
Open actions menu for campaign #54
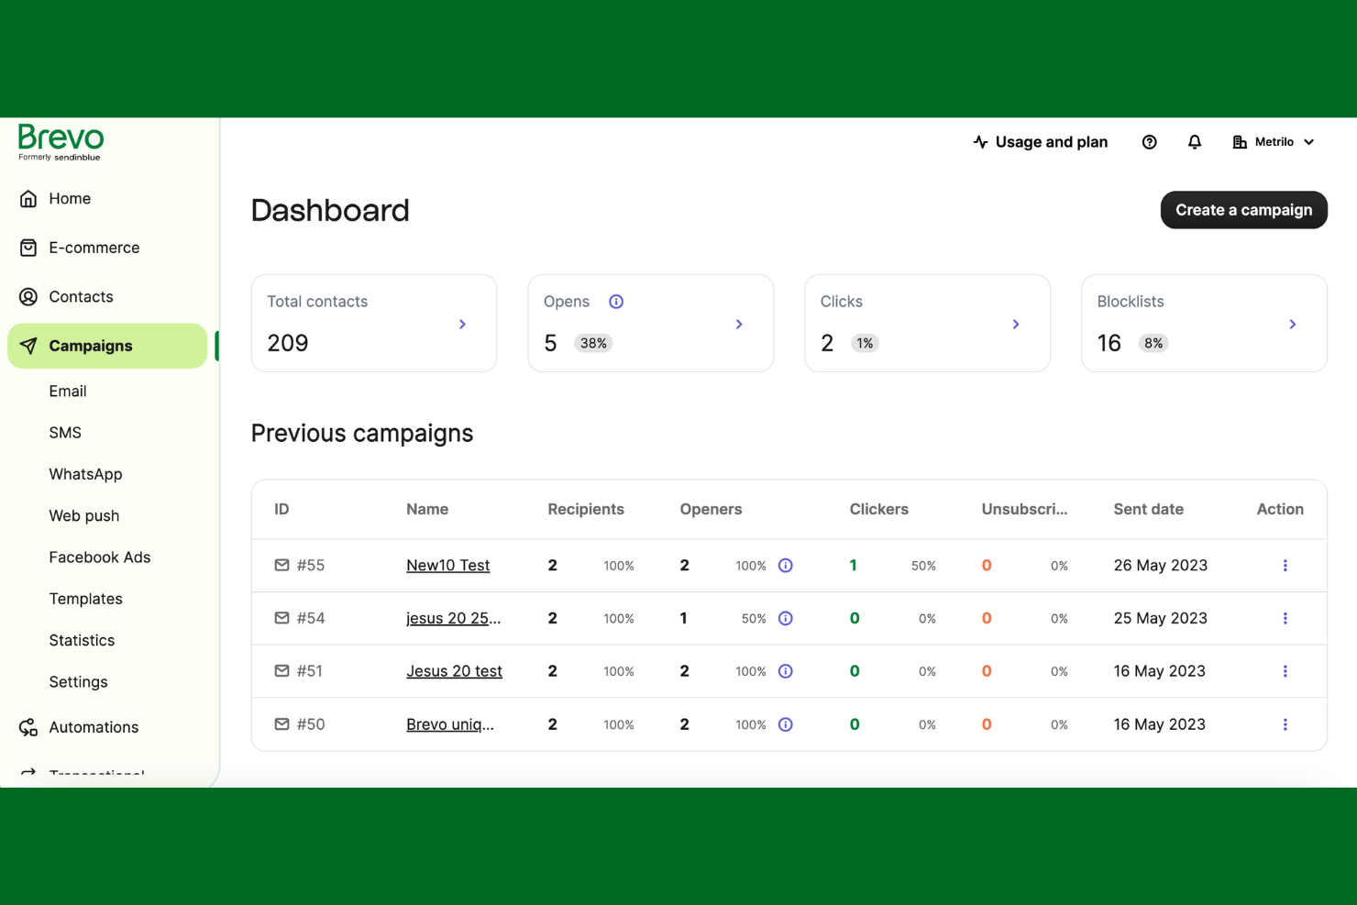[x=1285, y=619]
